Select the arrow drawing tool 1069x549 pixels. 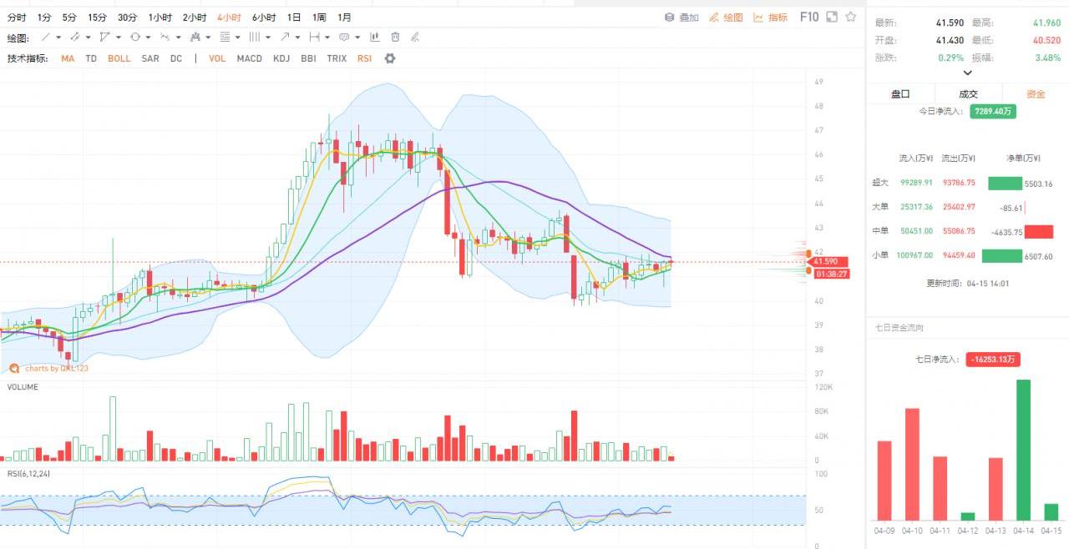tap(285, 38)
